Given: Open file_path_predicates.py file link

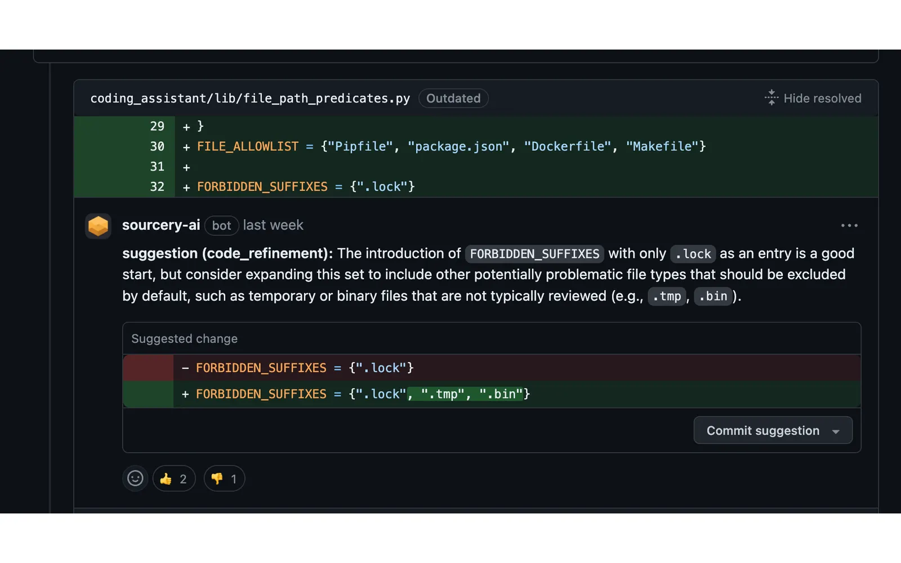Looking at the screenshot, I should pyautogui.click(x=250, y=99).
